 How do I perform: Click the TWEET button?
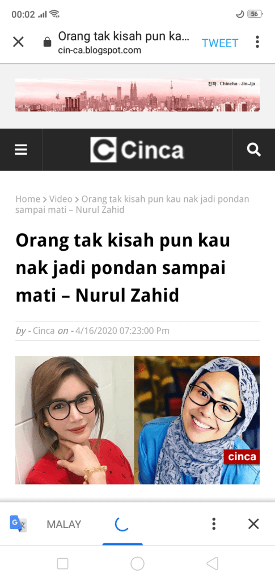[220, 43]
